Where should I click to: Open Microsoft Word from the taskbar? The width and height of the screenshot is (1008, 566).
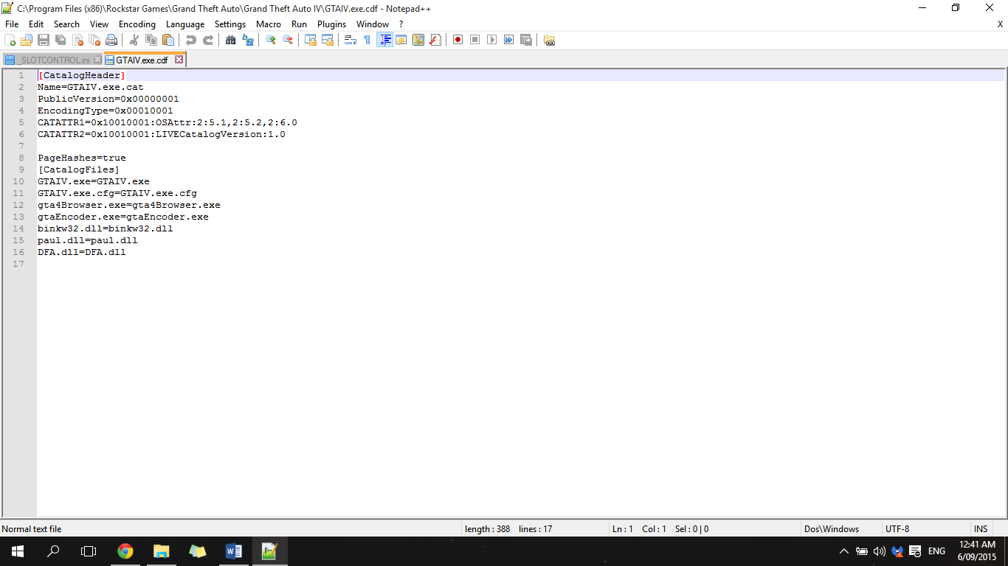coord(233,551)
